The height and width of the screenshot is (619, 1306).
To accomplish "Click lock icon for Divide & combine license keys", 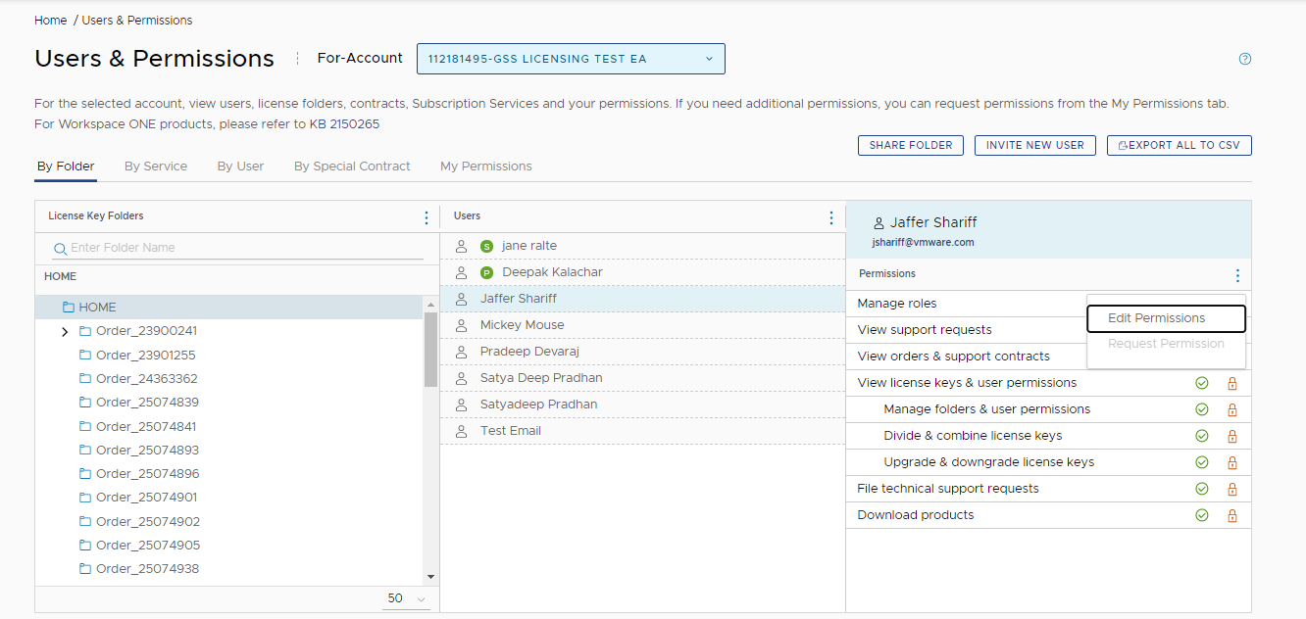I will pos(1232,436).
